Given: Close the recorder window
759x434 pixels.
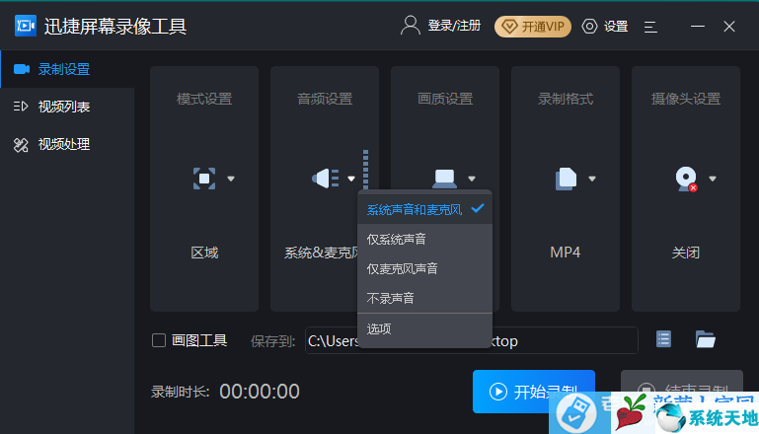Looking at the screenshot, I should [729, 26].
